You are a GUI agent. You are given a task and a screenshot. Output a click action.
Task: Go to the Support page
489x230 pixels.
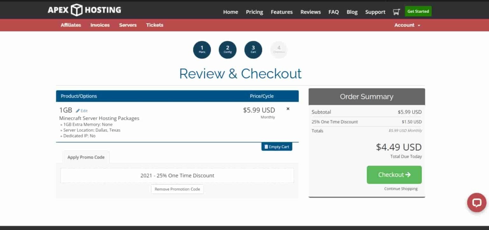pyautogui.click(x=375, y=12)
